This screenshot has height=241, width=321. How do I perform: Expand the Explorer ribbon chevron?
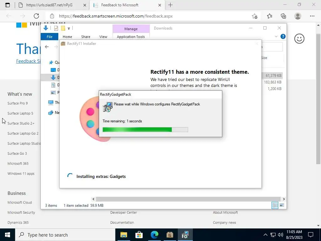pos(276,36)
